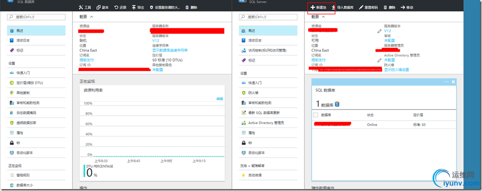Click 副本 (copy) in database toolbar
Image resolution: width=482 pixels, height=191 pixels.
click(x=103, y=7)
